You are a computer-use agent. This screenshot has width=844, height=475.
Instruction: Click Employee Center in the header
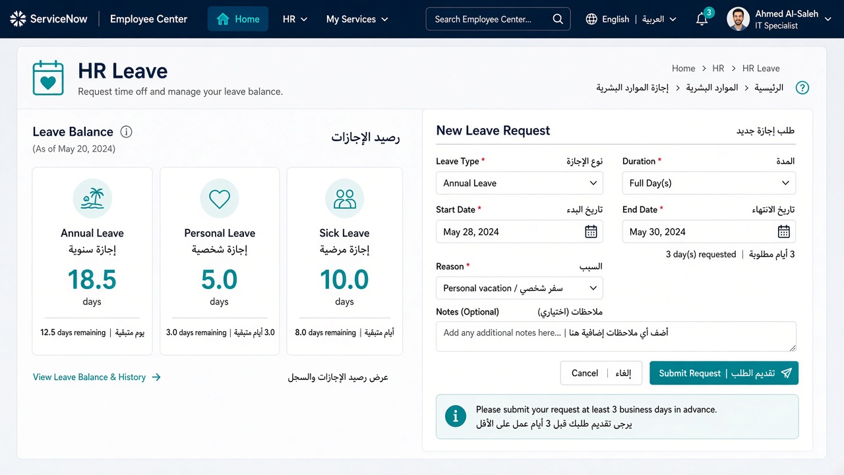tap(149, 19)
